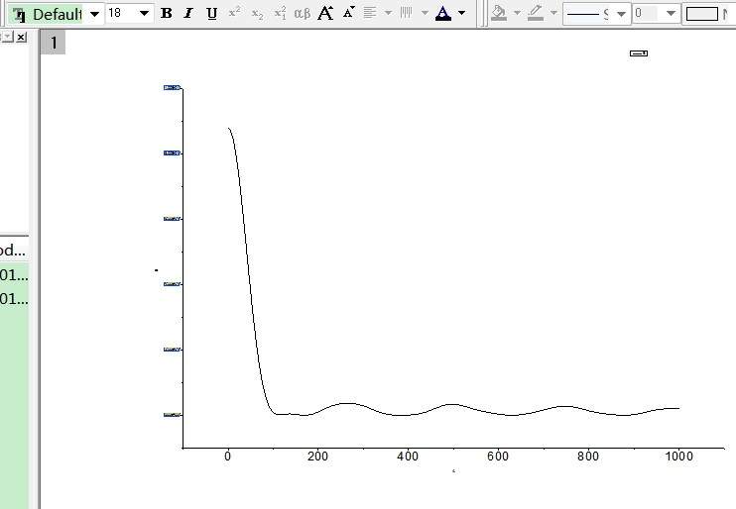Viewport: 736px width, 509px height.
Task: Select the legend box on graph
Action: 639,53
